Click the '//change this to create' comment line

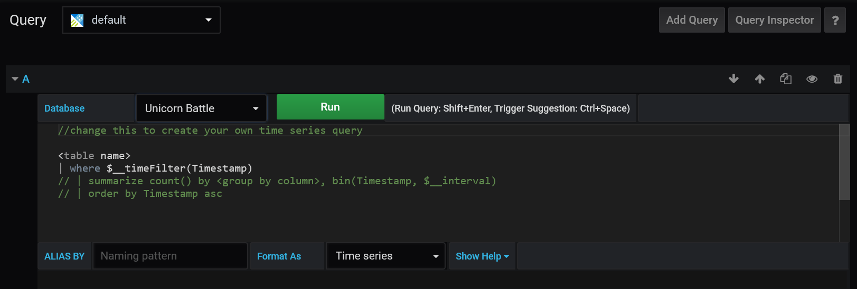tap(210, 131)
